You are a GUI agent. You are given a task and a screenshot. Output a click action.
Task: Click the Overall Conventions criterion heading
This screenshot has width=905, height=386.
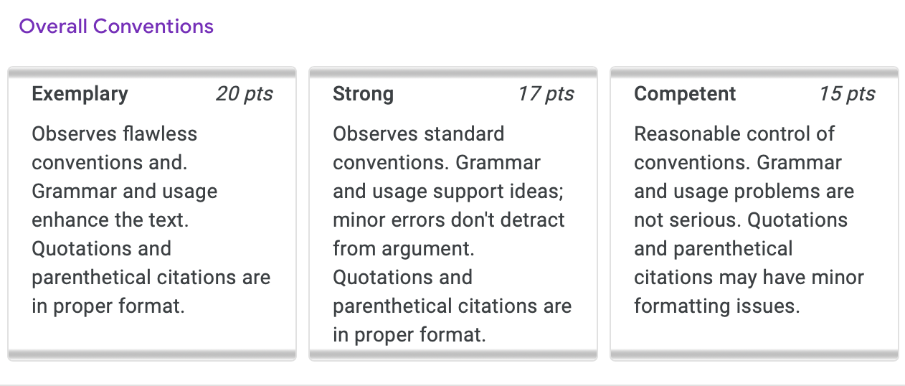pyautogui.click(x=116, y=27)
